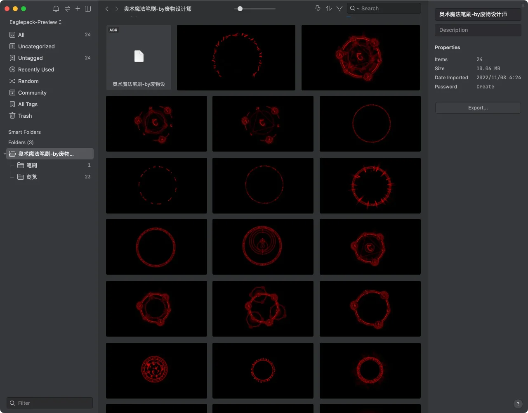Click the Properties heading
Viewport: 528px width, 413px height.
tap(447, 47)
